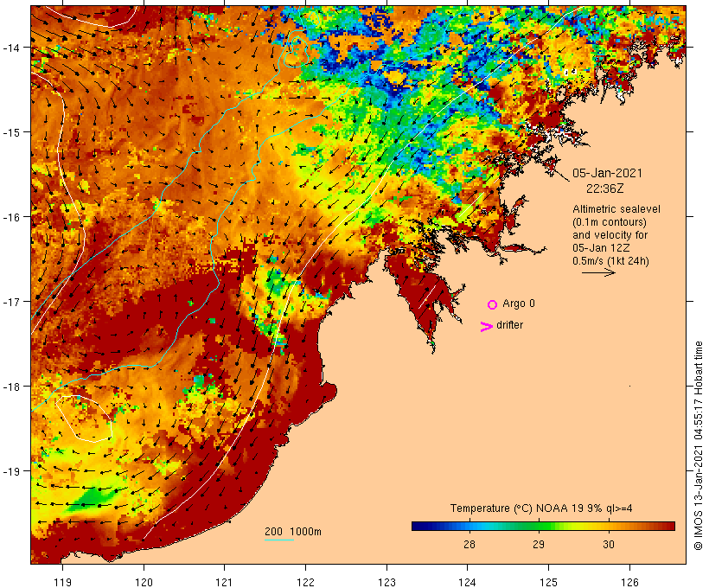Click the magenta drifter arrowhead symbol in legend
709x588 pixels.
click(486, 327)
